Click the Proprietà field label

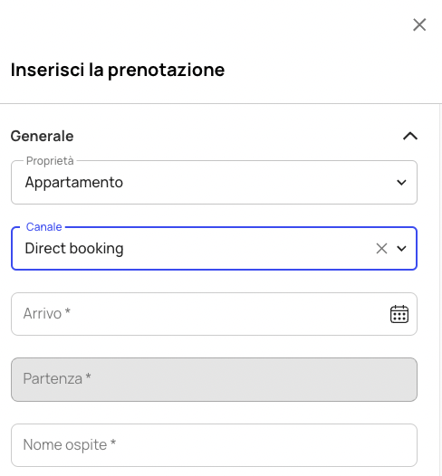point(50,161)
